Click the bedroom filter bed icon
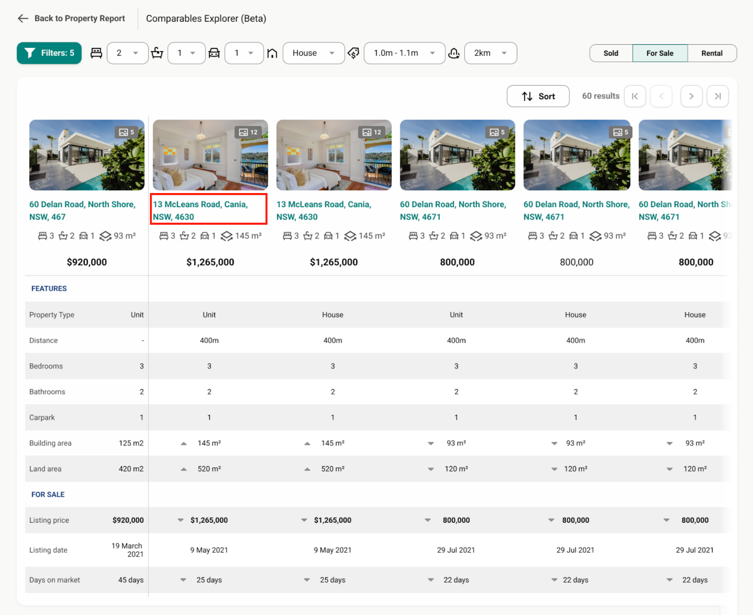Viewport: 753px width, 615px height. 96,53
